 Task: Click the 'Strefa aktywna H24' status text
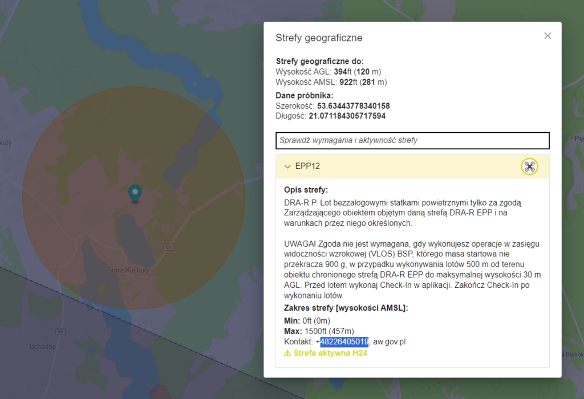tap(330, 353)
